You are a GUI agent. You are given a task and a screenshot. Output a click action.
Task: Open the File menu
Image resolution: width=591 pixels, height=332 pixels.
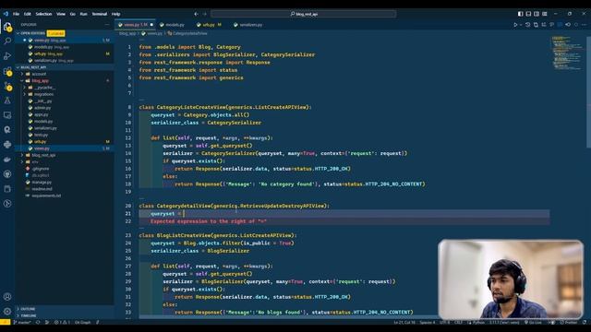tap(16, 14)
